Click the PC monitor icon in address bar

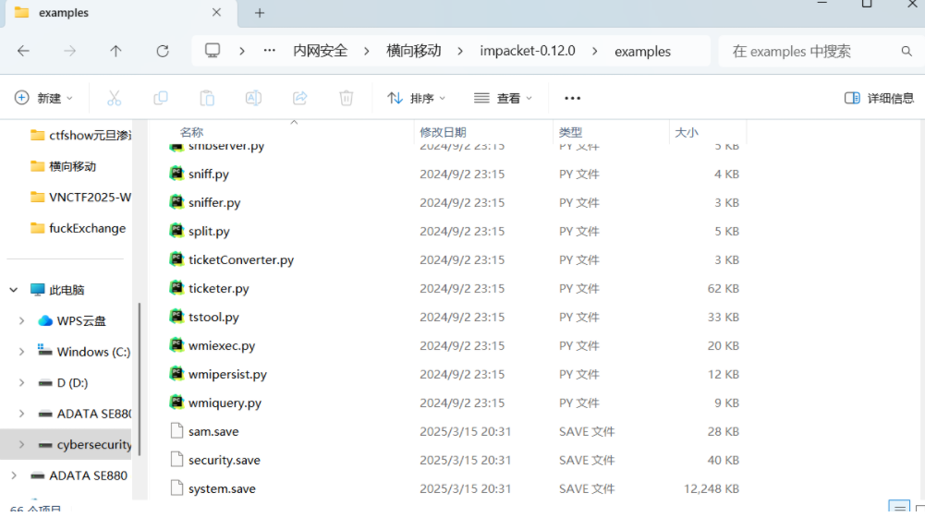213,51
